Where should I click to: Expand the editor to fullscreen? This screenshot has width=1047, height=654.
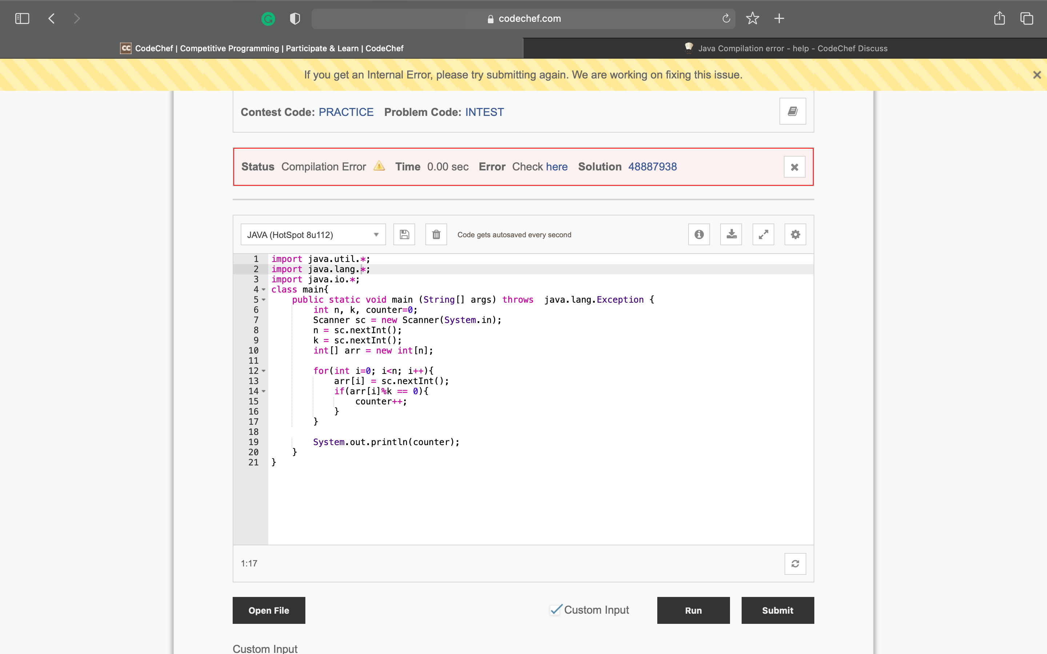coord(763,234)
